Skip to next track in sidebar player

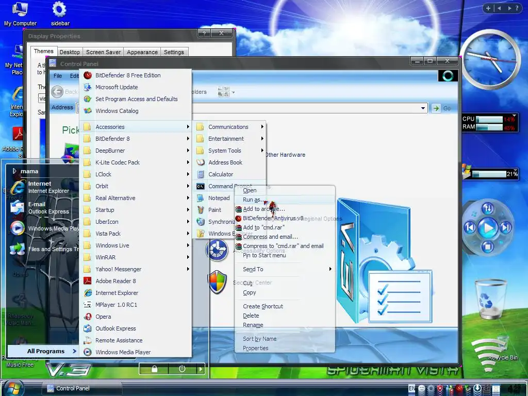tap(506, 228)
